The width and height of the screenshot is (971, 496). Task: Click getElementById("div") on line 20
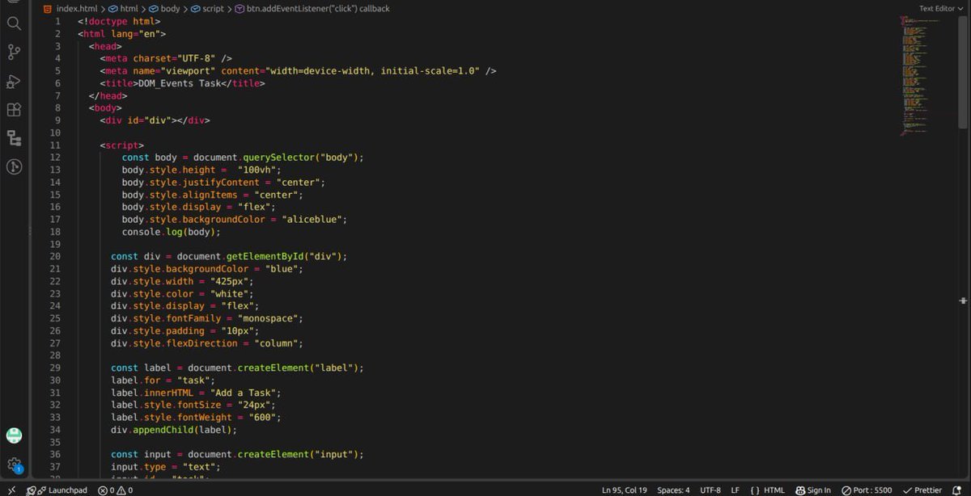point(284,256)
